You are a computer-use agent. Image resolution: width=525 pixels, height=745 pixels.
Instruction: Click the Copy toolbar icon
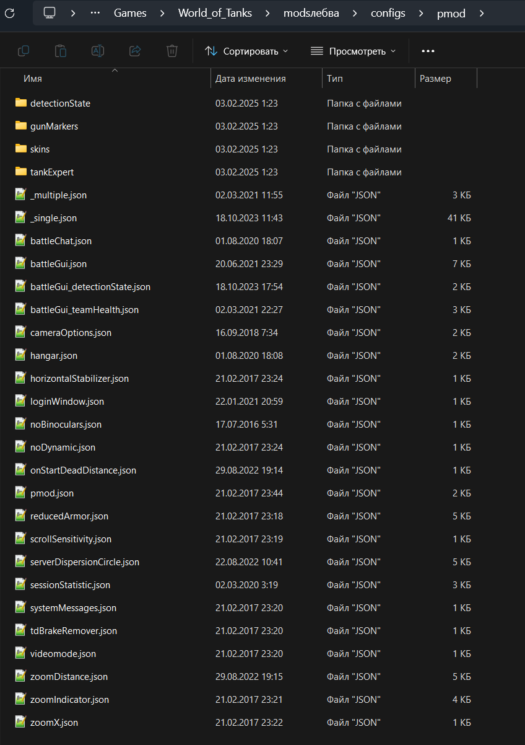(x=24, y=51)
